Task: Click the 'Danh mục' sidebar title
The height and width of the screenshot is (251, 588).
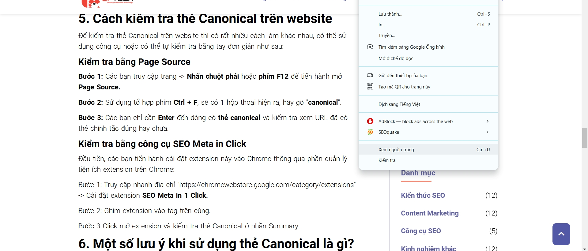Action: point(418,173)
